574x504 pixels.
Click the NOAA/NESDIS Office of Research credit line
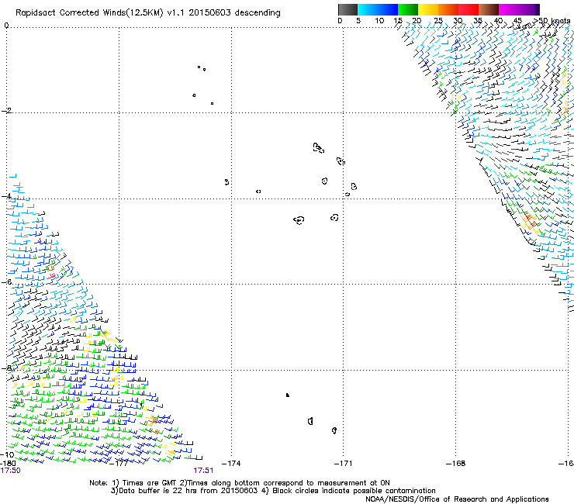point(457,499)
